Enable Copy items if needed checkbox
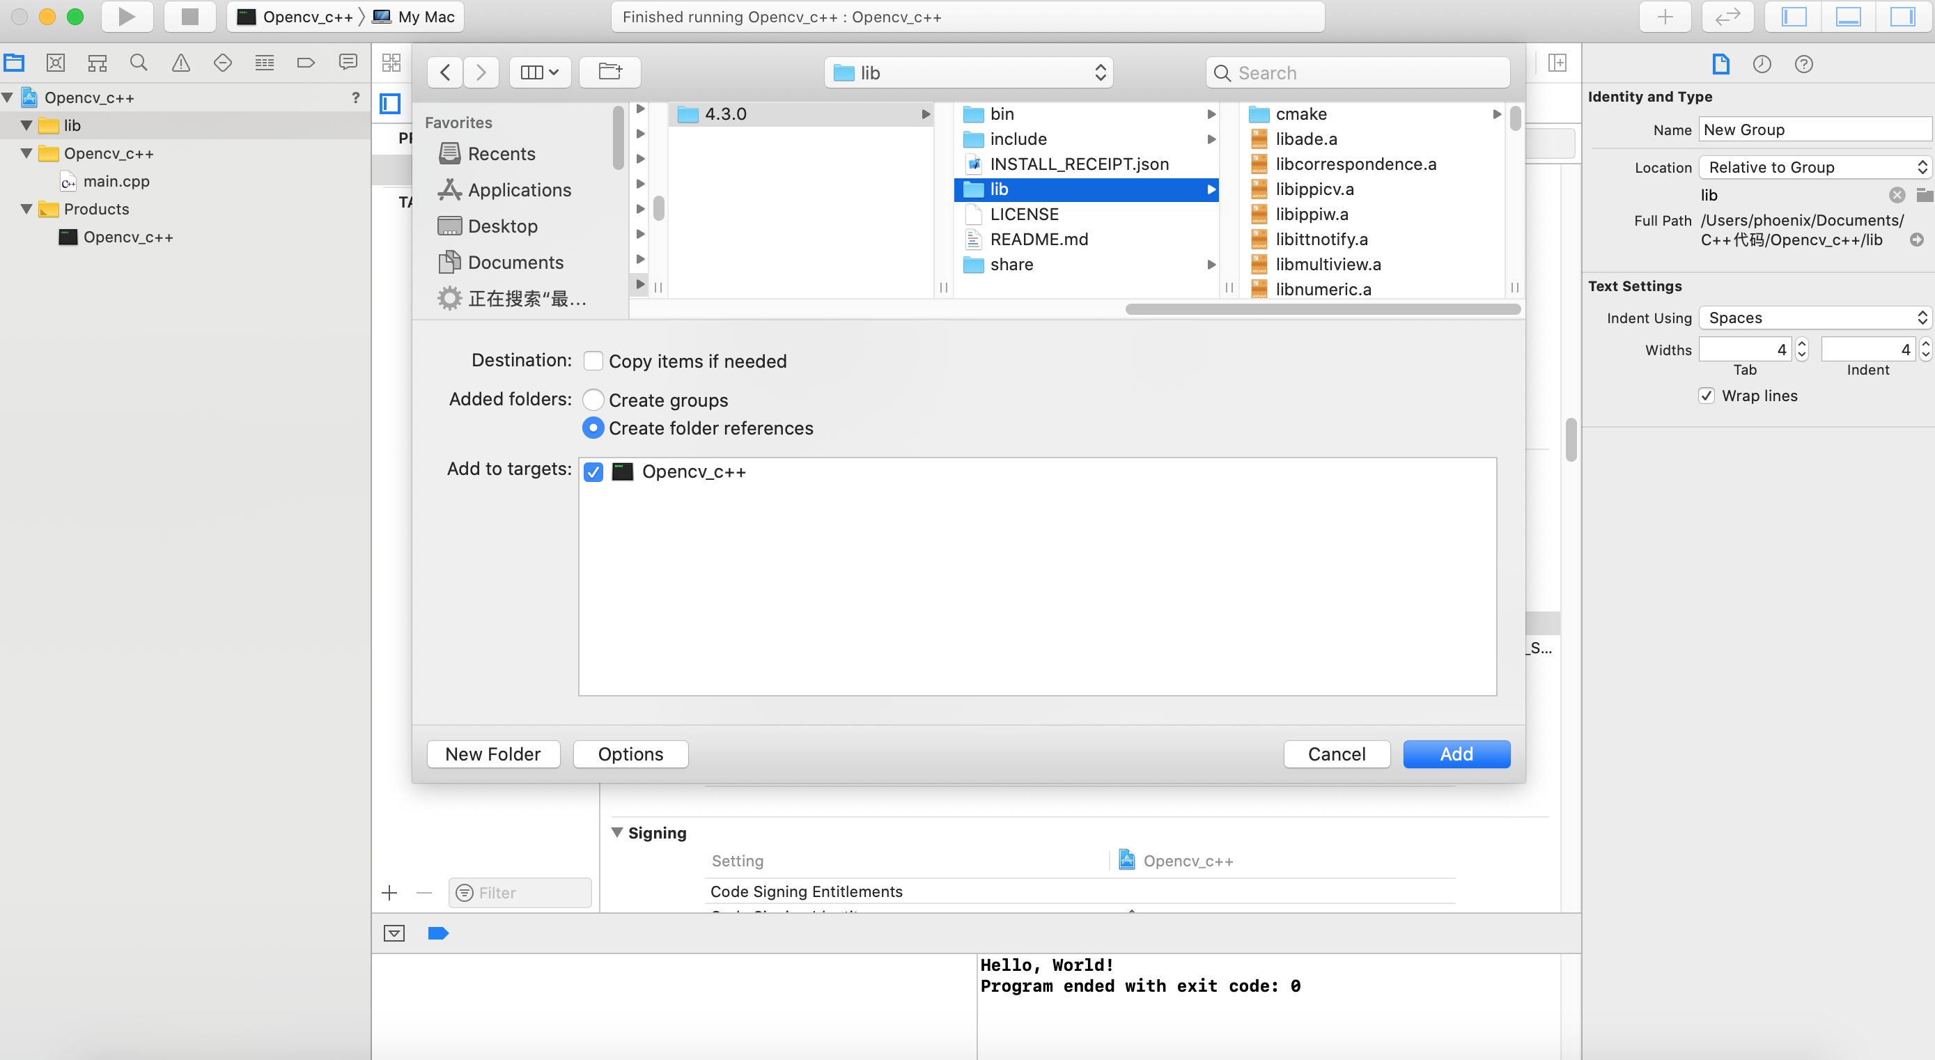1935x1060 pixels. [593, 361]
